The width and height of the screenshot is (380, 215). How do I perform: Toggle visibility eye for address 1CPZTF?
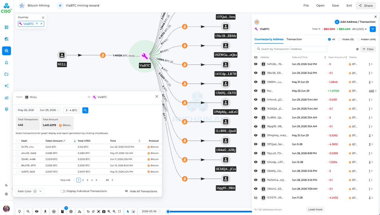256,198
